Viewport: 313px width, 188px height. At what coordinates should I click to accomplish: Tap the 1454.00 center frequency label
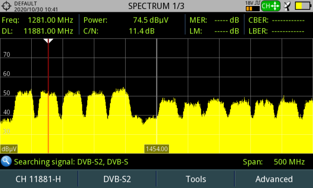pyautogui.click(x=156, y=149)
